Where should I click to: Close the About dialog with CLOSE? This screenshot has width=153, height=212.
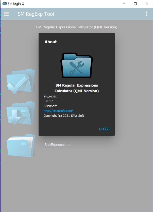(105, 129)
